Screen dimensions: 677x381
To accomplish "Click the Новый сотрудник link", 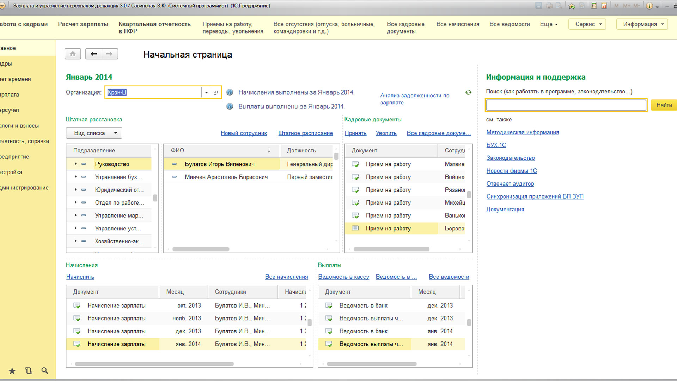I will tap(244, 133).
